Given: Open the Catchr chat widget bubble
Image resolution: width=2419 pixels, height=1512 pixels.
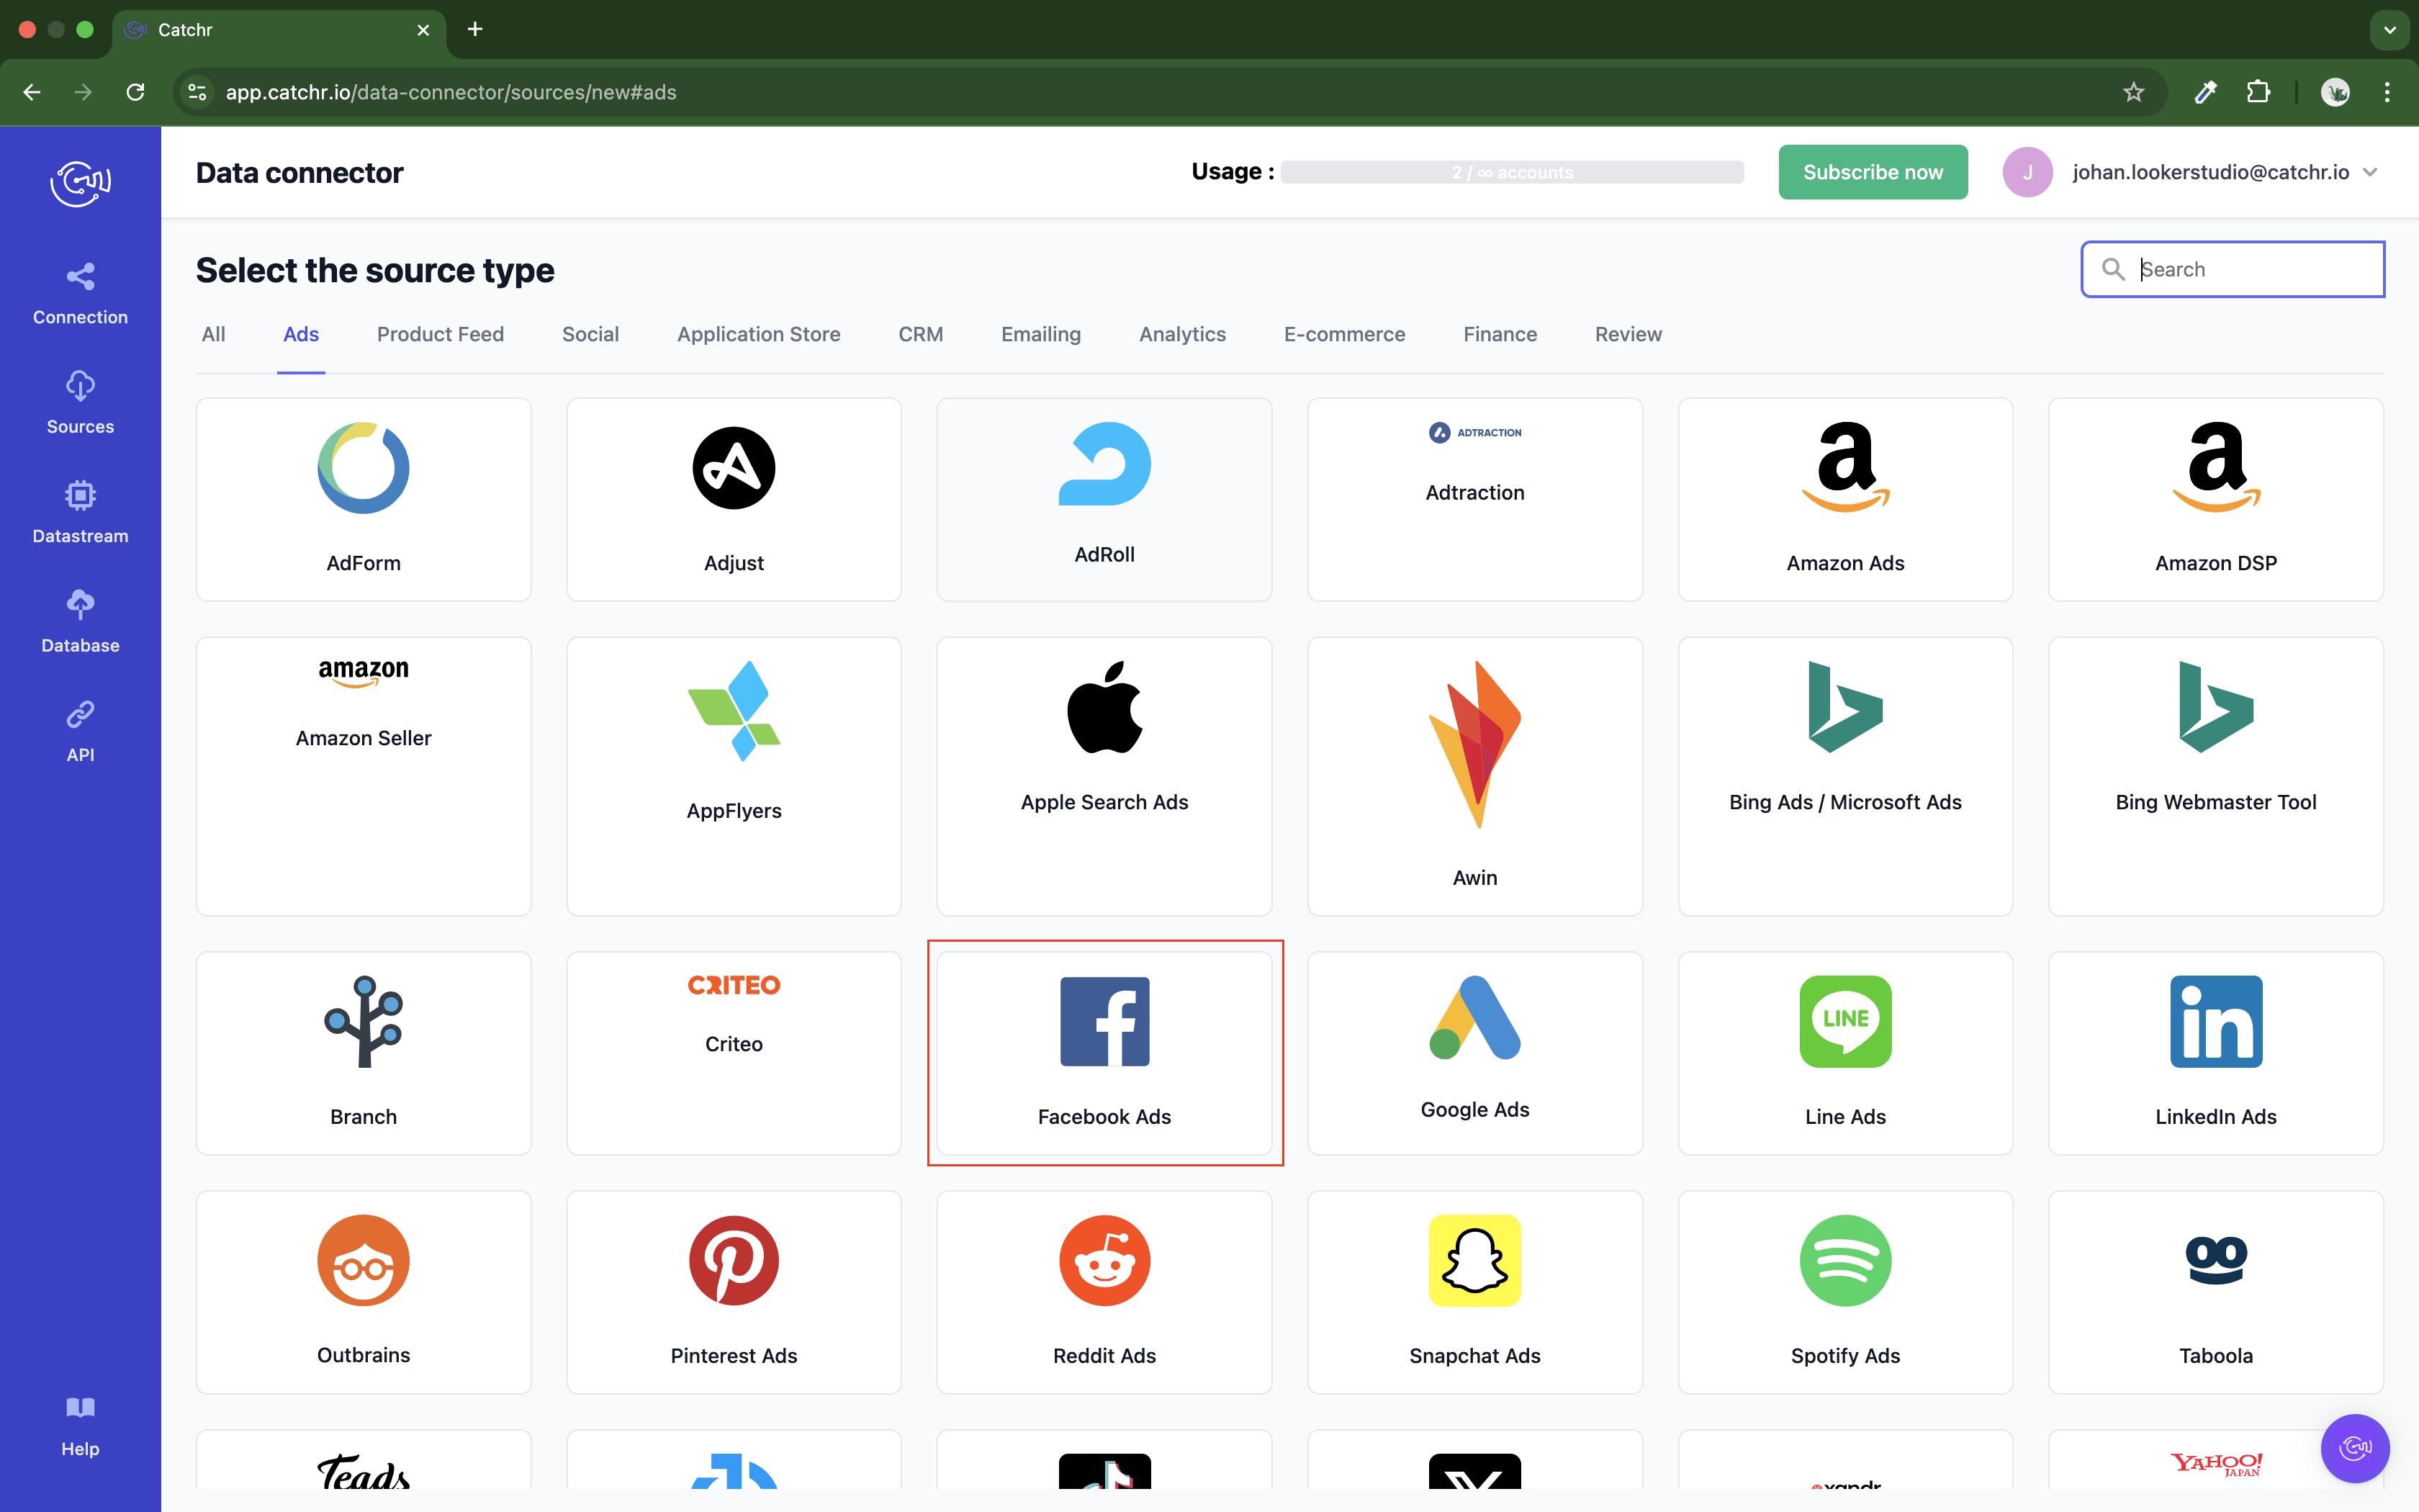Looking at the screenshot, I should point(2355,1448).
